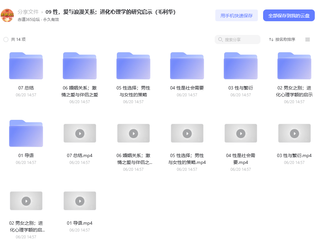Open the 05 性选择 folder icon
The height and width of the screenshot is (240, 321).
133,66
